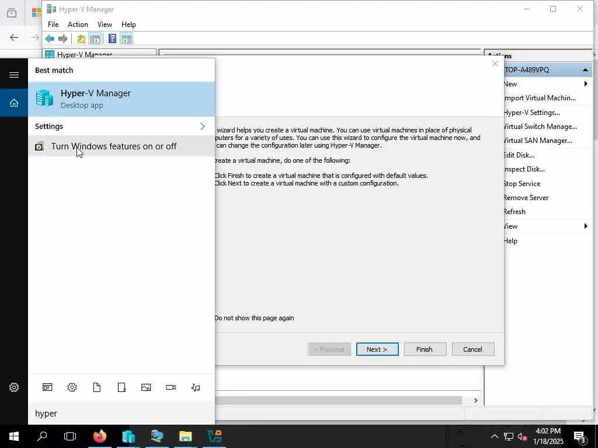Click Remove Server in Actions pane
Viewport: 598px width, 448px height.
[526, 198]
